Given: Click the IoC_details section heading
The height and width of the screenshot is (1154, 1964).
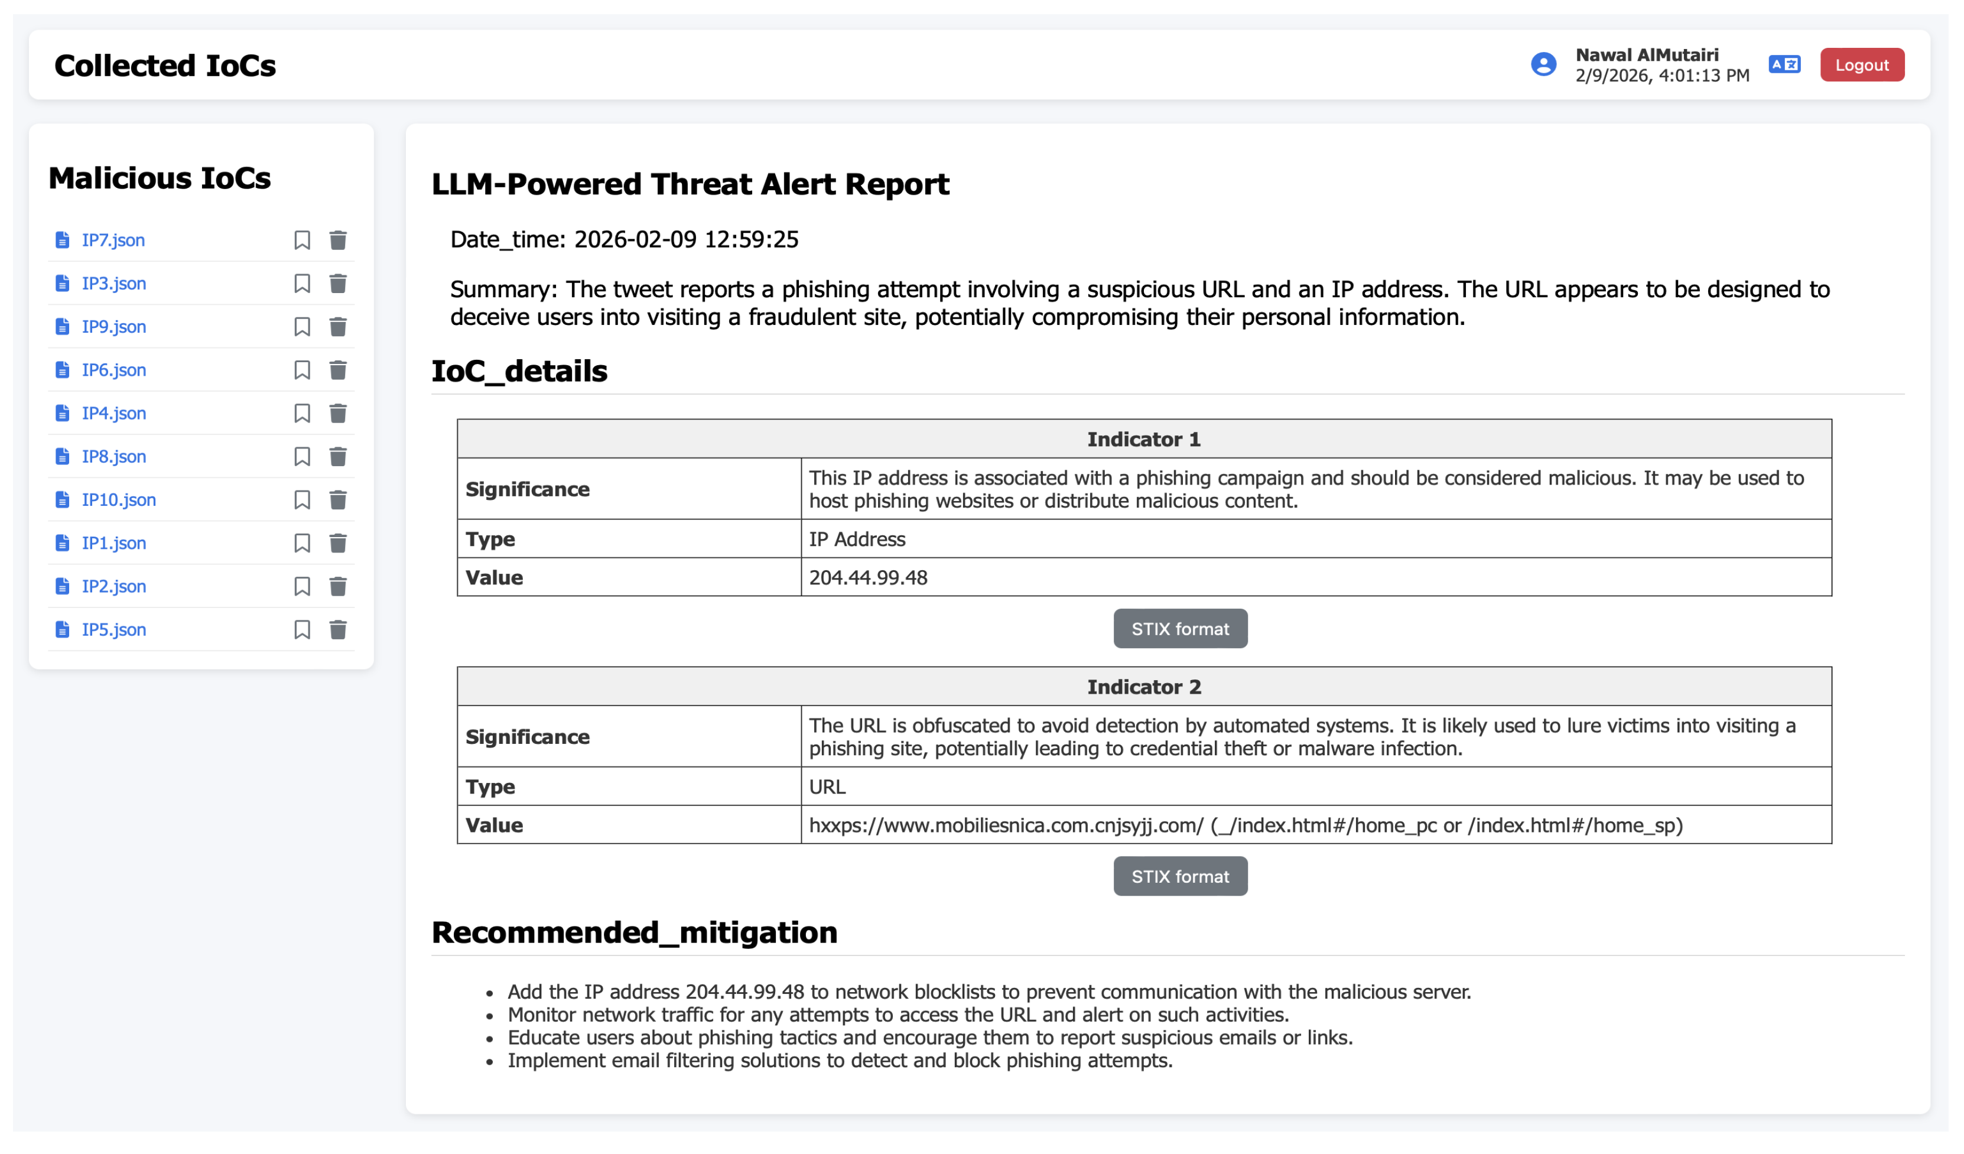Looking at the screenshot, I should 519,371.
